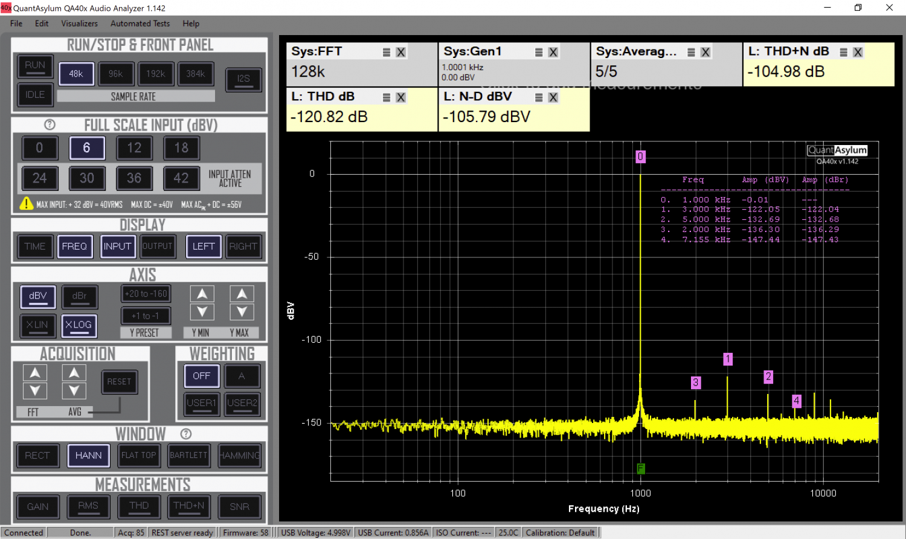906x539 pixels.
Task: Switch display to FREQ domain
Action: pos(74,247)
